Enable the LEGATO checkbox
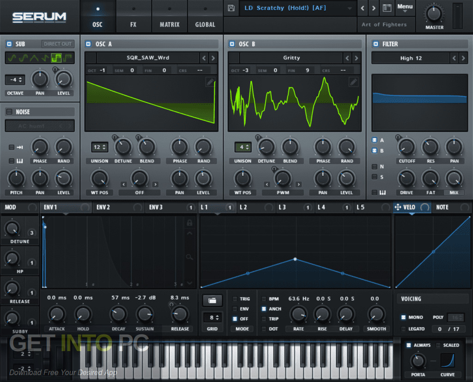Image resolution: width=473 pixels, height=382 pixels. pos(403,329)
